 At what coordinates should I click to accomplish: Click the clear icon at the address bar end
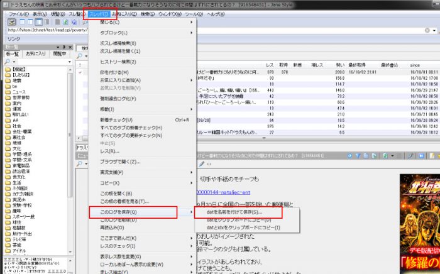click(427, 30)
